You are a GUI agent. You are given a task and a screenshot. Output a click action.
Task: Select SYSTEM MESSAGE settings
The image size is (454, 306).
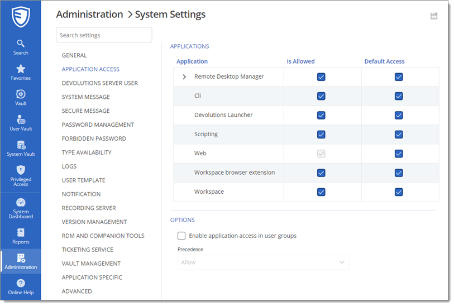click(85, 97)
